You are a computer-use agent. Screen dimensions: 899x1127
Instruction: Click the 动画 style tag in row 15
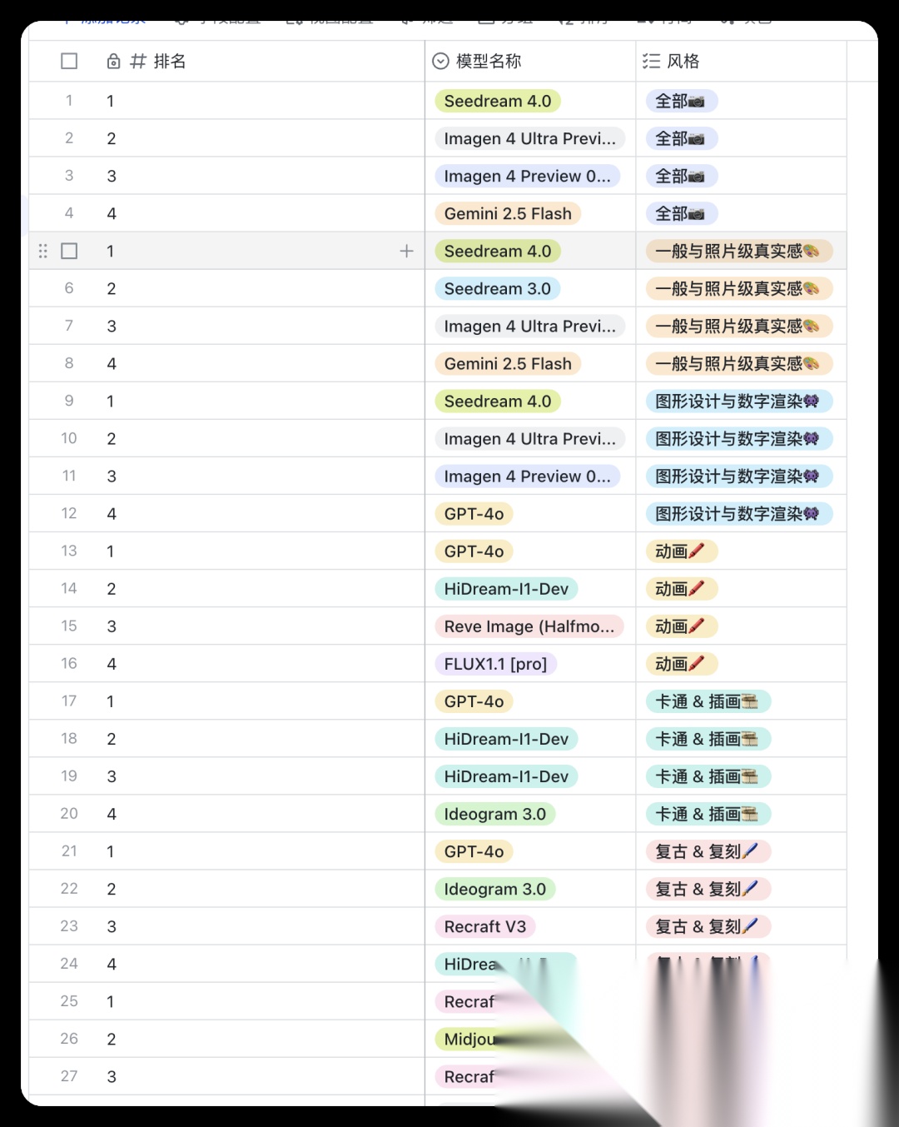681,626
